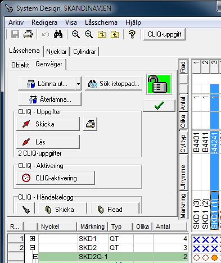This screenshot has width=221, height=263.
Task: Click the Lämna ut... button
Action: [x=47, y=84]
